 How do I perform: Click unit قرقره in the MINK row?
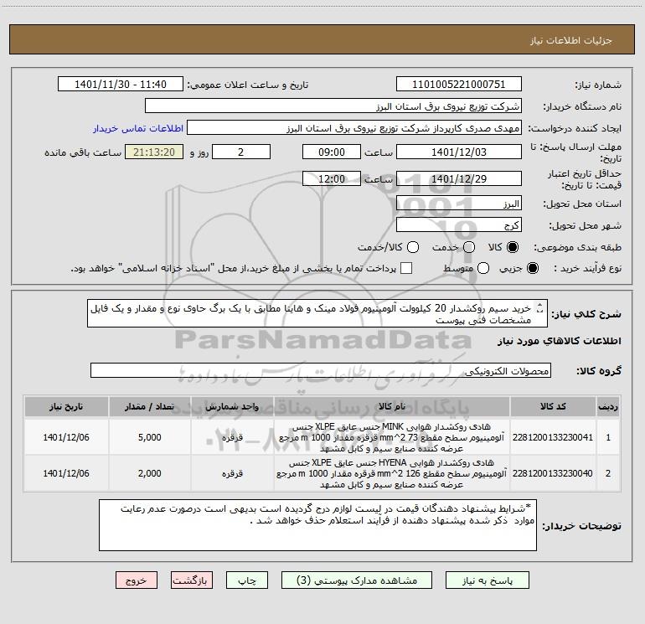coord(232,437)
